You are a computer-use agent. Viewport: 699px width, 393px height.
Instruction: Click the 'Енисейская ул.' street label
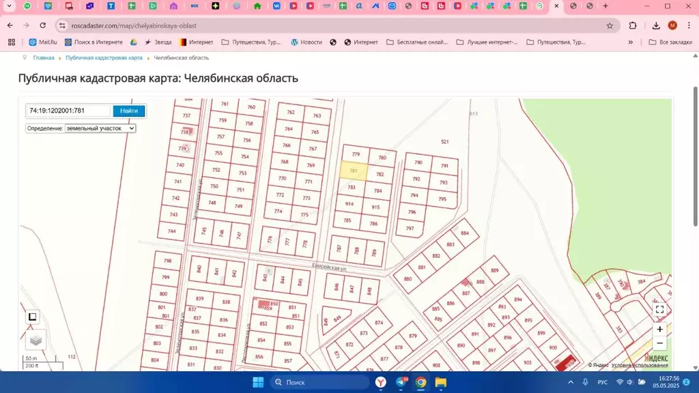328,267
